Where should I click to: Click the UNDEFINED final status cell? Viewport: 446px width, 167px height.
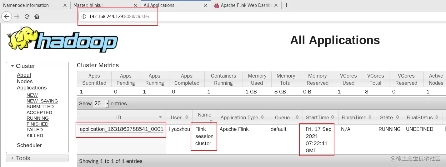tap(419, 129)
